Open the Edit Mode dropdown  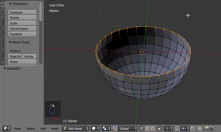coord(76,128)
